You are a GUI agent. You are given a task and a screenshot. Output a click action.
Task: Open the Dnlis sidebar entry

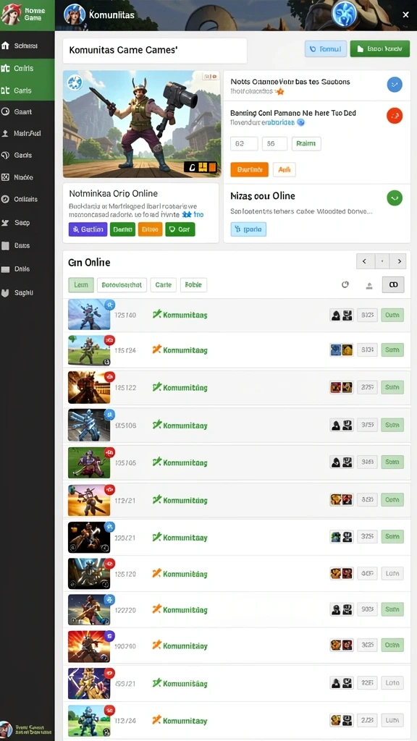[x=28, y=269]
